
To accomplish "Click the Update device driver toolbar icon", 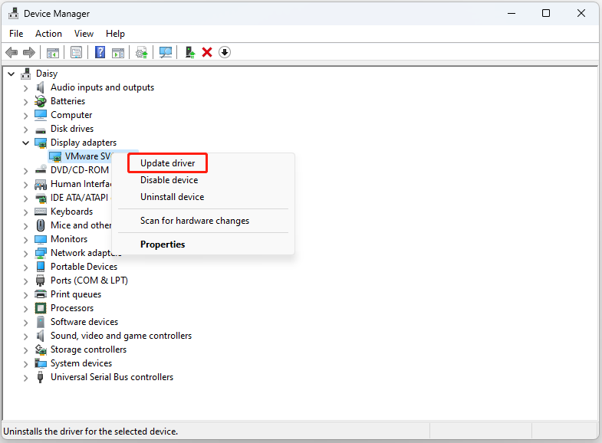I will (142, 53).
